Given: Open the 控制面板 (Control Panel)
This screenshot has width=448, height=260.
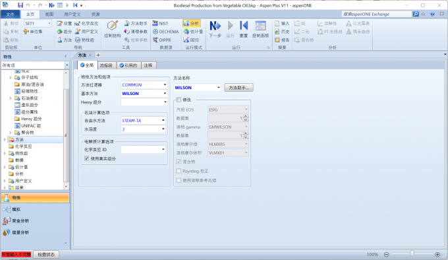Looking at the screenshot, I should click(x=260, y=29).
